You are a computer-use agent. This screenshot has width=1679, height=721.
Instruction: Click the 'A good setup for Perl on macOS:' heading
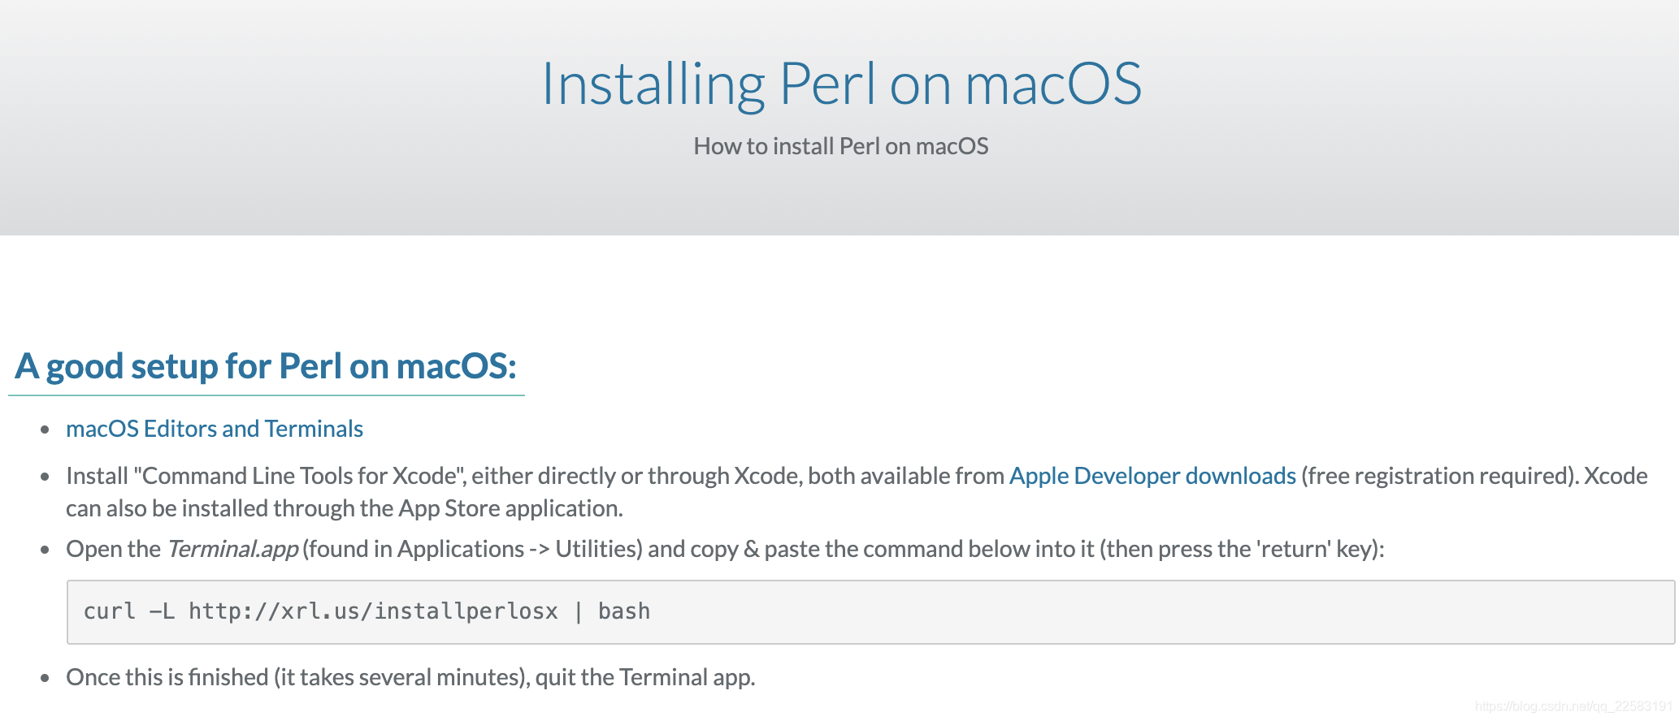(x=266, y=366)
